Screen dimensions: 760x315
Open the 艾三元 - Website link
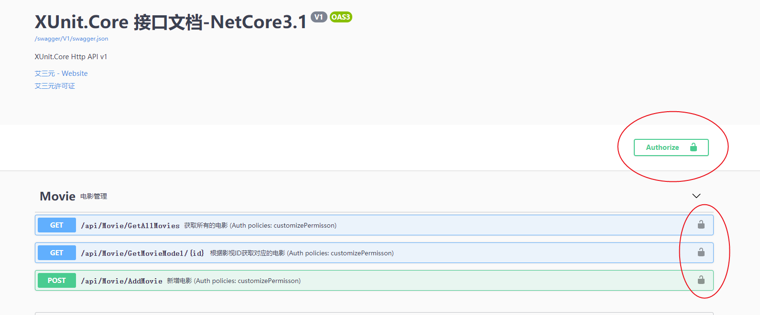(61, 73)
